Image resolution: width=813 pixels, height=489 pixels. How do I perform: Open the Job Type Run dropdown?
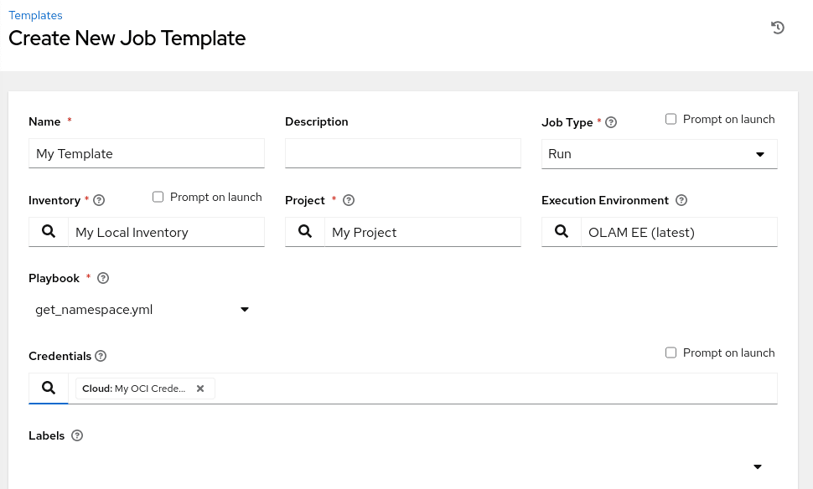[659, 154]
